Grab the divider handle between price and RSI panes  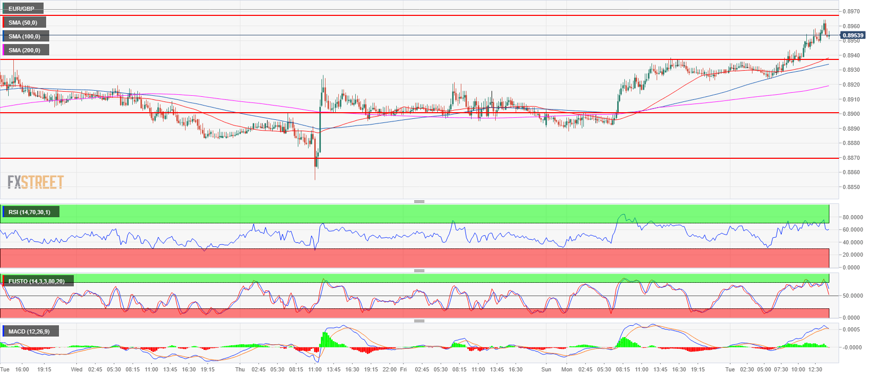pyautogui.click(x=419, y=201)
